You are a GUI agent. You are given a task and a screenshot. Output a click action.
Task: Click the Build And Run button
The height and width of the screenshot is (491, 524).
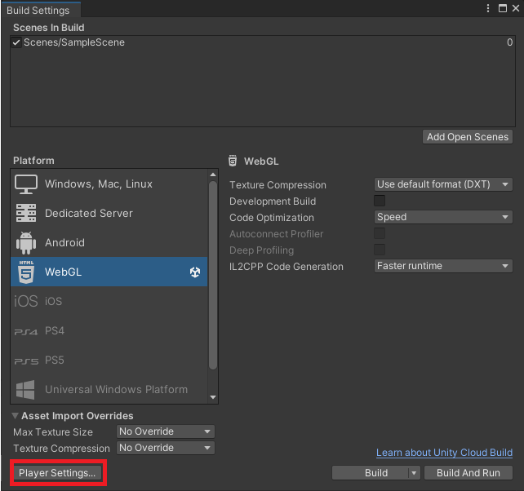tap(468, 473)
